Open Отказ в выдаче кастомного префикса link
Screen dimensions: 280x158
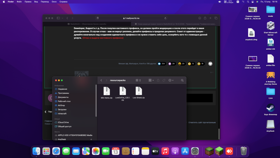(103, 38)
